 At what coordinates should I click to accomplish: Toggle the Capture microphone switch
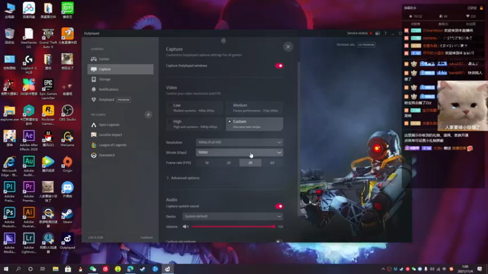pos(279,241)
